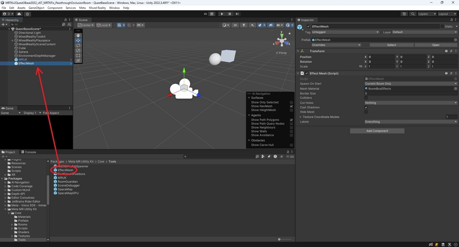Click Prefab field object picker circle
459x247 pixels.
[x=456, y=40]
